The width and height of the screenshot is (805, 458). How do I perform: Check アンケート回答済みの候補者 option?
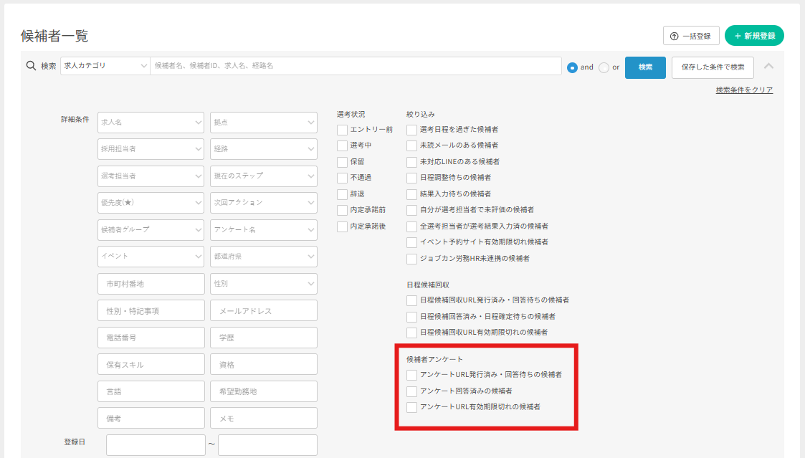coord(411,391)
